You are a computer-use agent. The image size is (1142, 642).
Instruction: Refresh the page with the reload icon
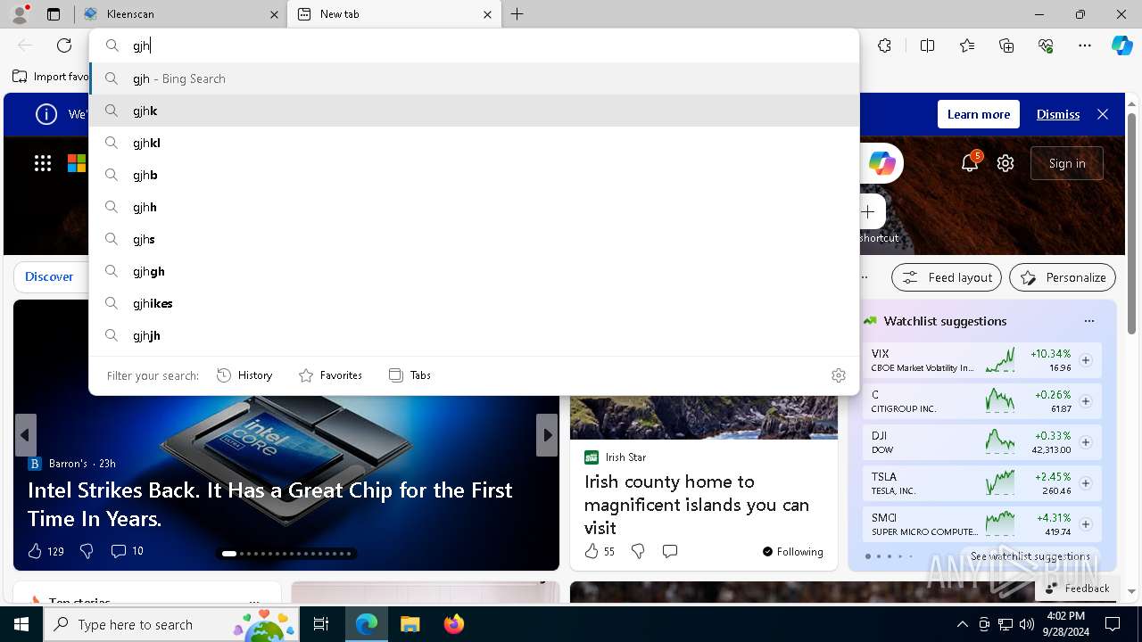tap(64, 45)
